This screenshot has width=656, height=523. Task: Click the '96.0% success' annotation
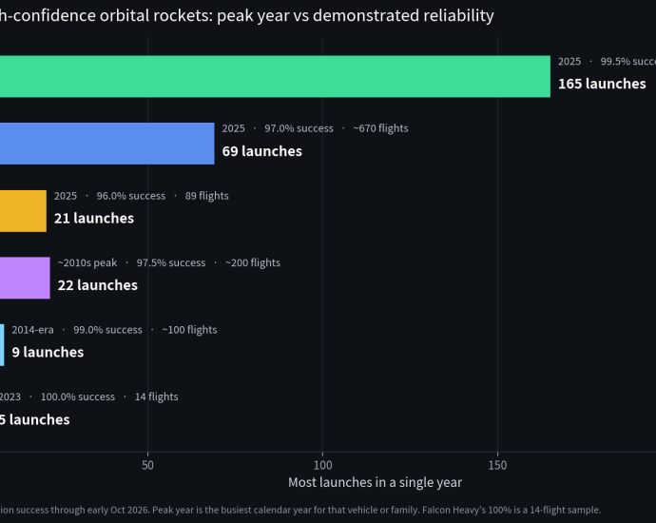131,196
